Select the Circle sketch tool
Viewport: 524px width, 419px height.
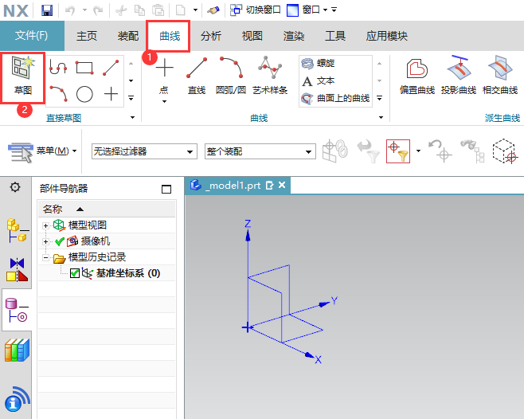[x=84, y=94]
